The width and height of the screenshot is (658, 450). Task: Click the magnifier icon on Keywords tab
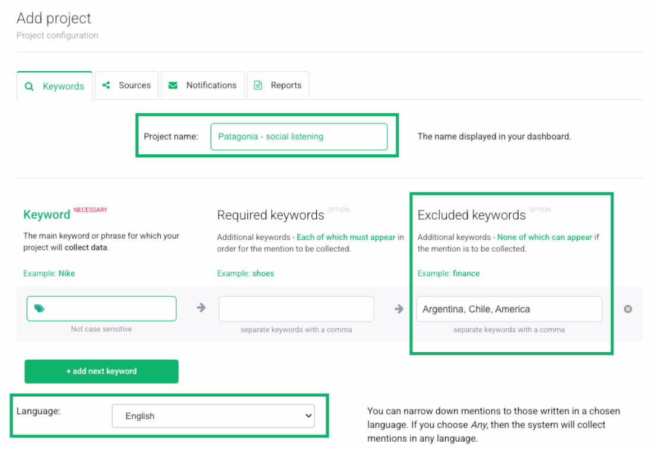[x=29, y=87]
